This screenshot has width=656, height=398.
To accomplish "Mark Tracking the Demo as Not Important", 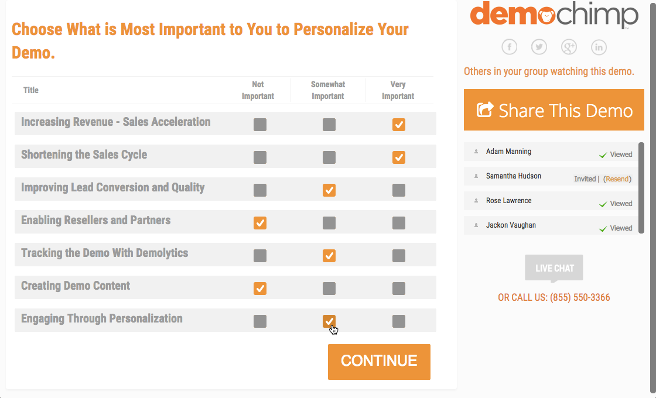I will [x=260, y=256].
